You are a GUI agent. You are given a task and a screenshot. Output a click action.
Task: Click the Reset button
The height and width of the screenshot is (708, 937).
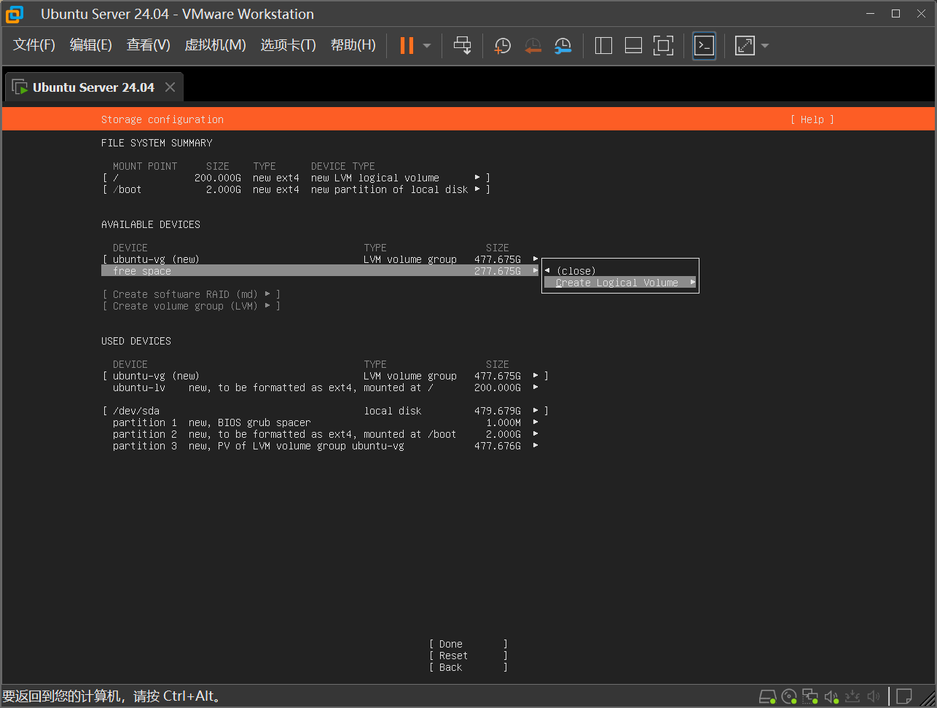click(469, 656)
